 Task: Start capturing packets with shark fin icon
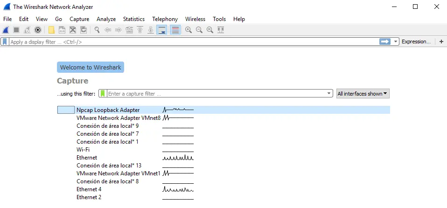[6, 30]
